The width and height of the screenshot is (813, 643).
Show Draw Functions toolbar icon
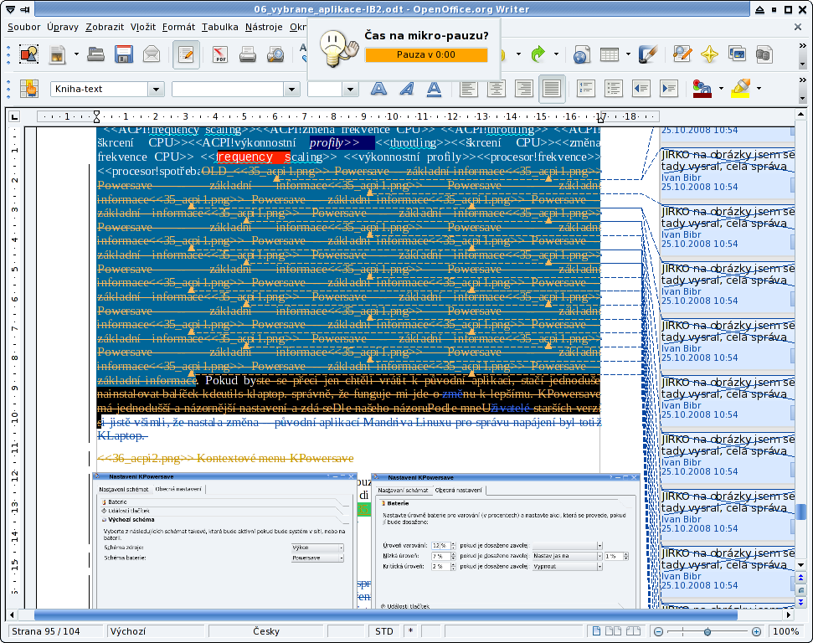[x=647, y=54]
